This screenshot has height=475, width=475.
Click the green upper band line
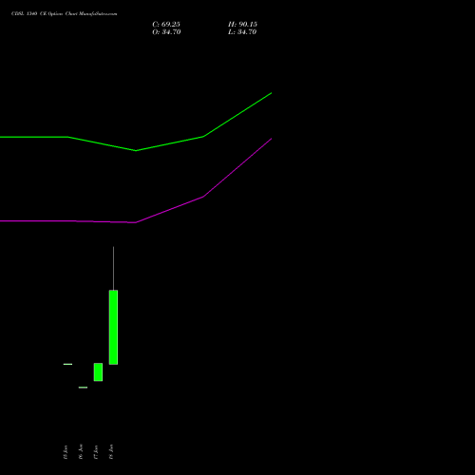click(x=136, y=150)
